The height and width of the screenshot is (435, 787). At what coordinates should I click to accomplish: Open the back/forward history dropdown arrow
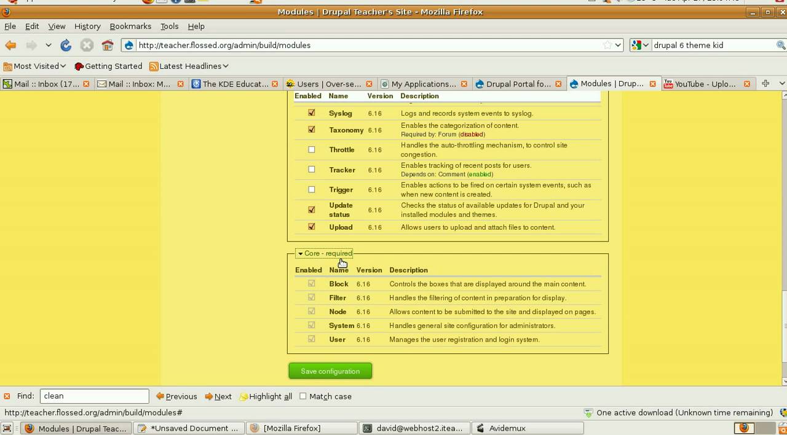pos(48,45)
